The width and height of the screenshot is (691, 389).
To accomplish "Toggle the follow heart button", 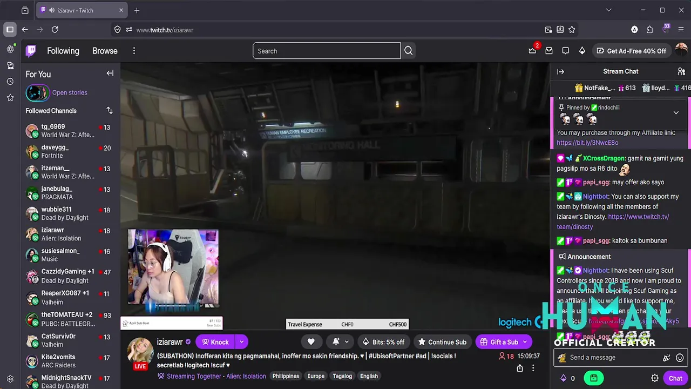I will pyautogui.click(x=311, y=342).
